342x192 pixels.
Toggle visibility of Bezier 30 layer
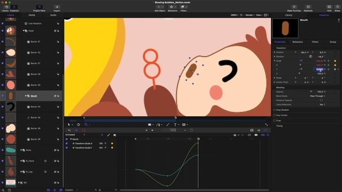[3, 85]
